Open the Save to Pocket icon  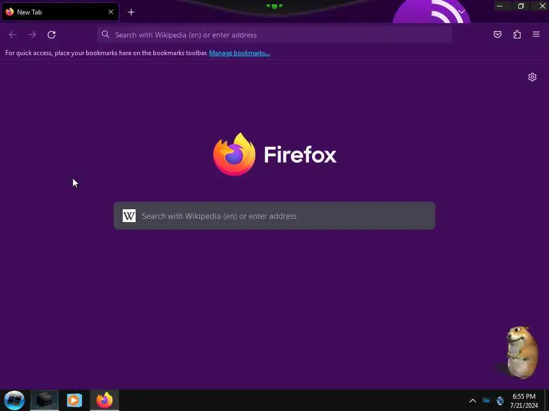pyautogui.click(x=497, y=34)
